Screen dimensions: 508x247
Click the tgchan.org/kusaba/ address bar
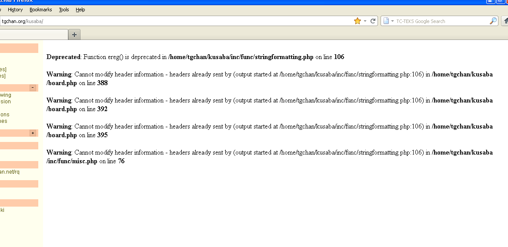pos(174,21)
